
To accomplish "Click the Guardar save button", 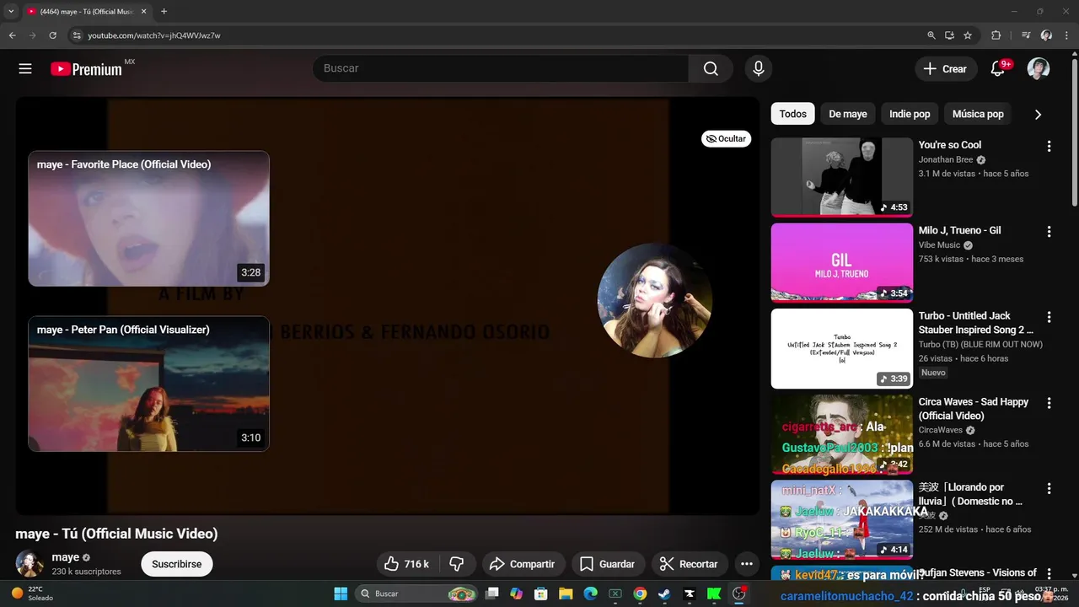I will coord(607,564).
